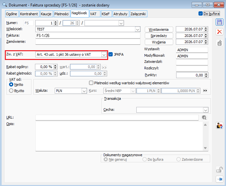The height and width of the screenshot is (186, 226).
Task: Select the Brutto radio button
Action: click(x=11, y=91)
